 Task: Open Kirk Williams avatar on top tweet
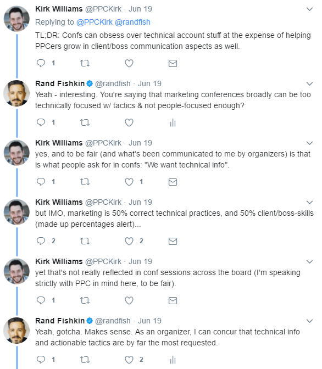(16, 19)
